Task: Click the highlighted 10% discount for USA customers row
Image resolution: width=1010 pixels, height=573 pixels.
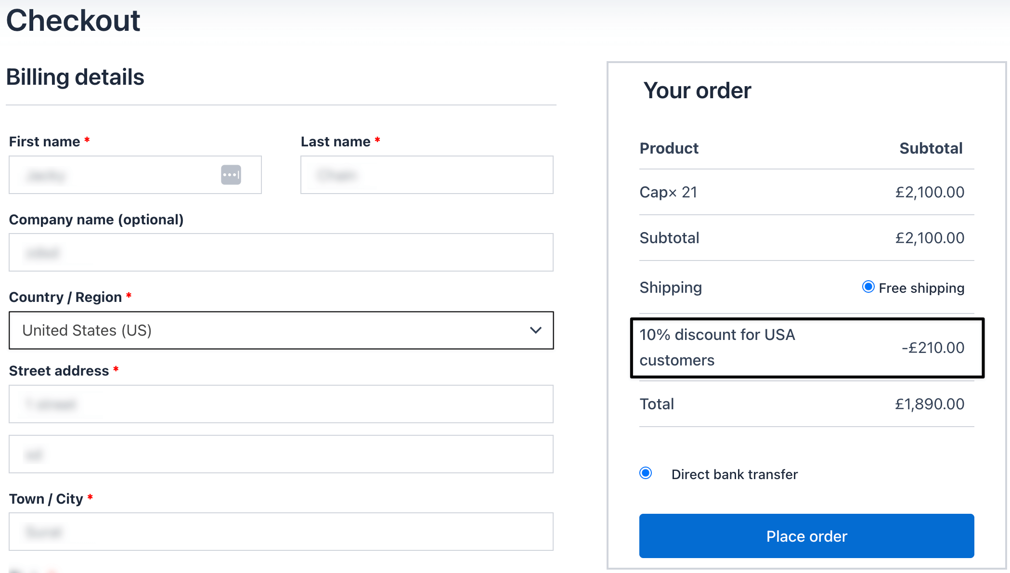Action: (806, 347)
